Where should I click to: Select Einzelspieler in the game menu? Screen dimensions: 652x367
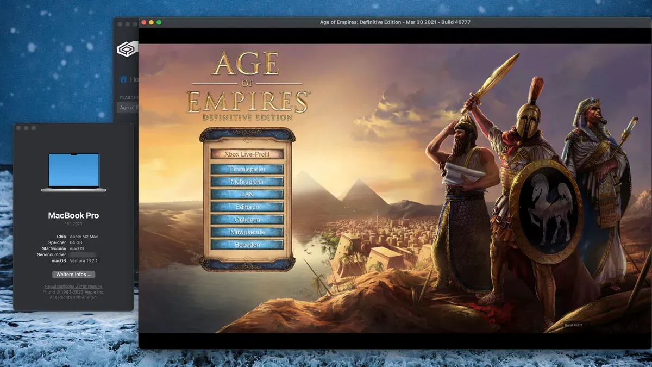(x=247, y=169)
